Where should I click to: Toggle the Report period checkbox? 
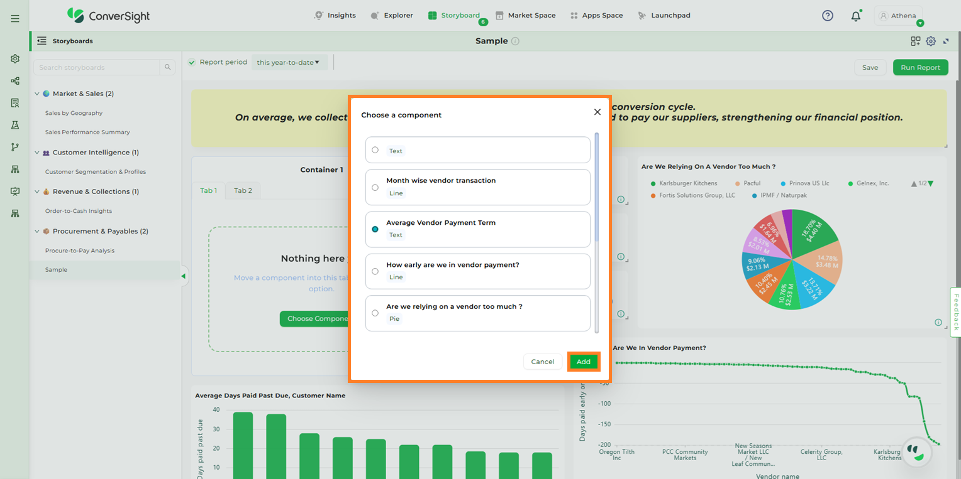pos(192,62)
